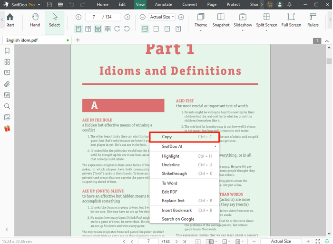Choose Edit PDF in context menu

pyautogui.click(x=184, y=192)
